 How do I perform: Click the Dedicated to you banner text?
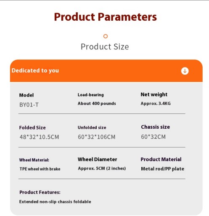pyautogui.click(x=35, y=70)
